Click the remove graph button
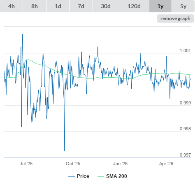Viewport: 195px width, 187px height. coord(175,18)
